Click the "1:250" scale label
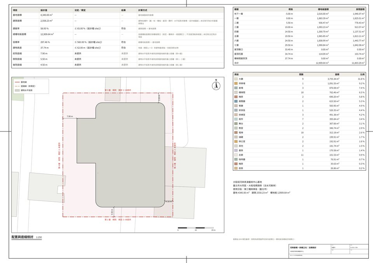The width and height of the screenshot is (373, 263). (39, 237)
